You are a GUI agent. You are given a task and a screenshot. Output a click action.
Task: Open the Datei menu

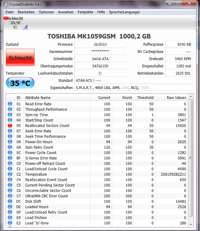(x=9, y=12)
